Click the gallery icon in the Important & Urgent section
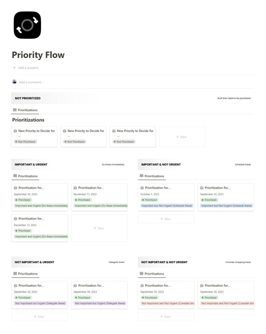The width and height of the screenshot is (266, 334). (x=15, y=176)
